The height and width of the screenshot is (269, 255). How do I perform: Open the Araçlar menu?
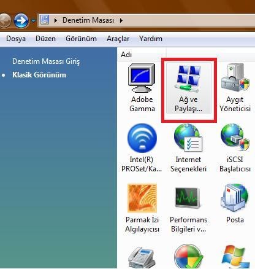[x=118, y=39]
